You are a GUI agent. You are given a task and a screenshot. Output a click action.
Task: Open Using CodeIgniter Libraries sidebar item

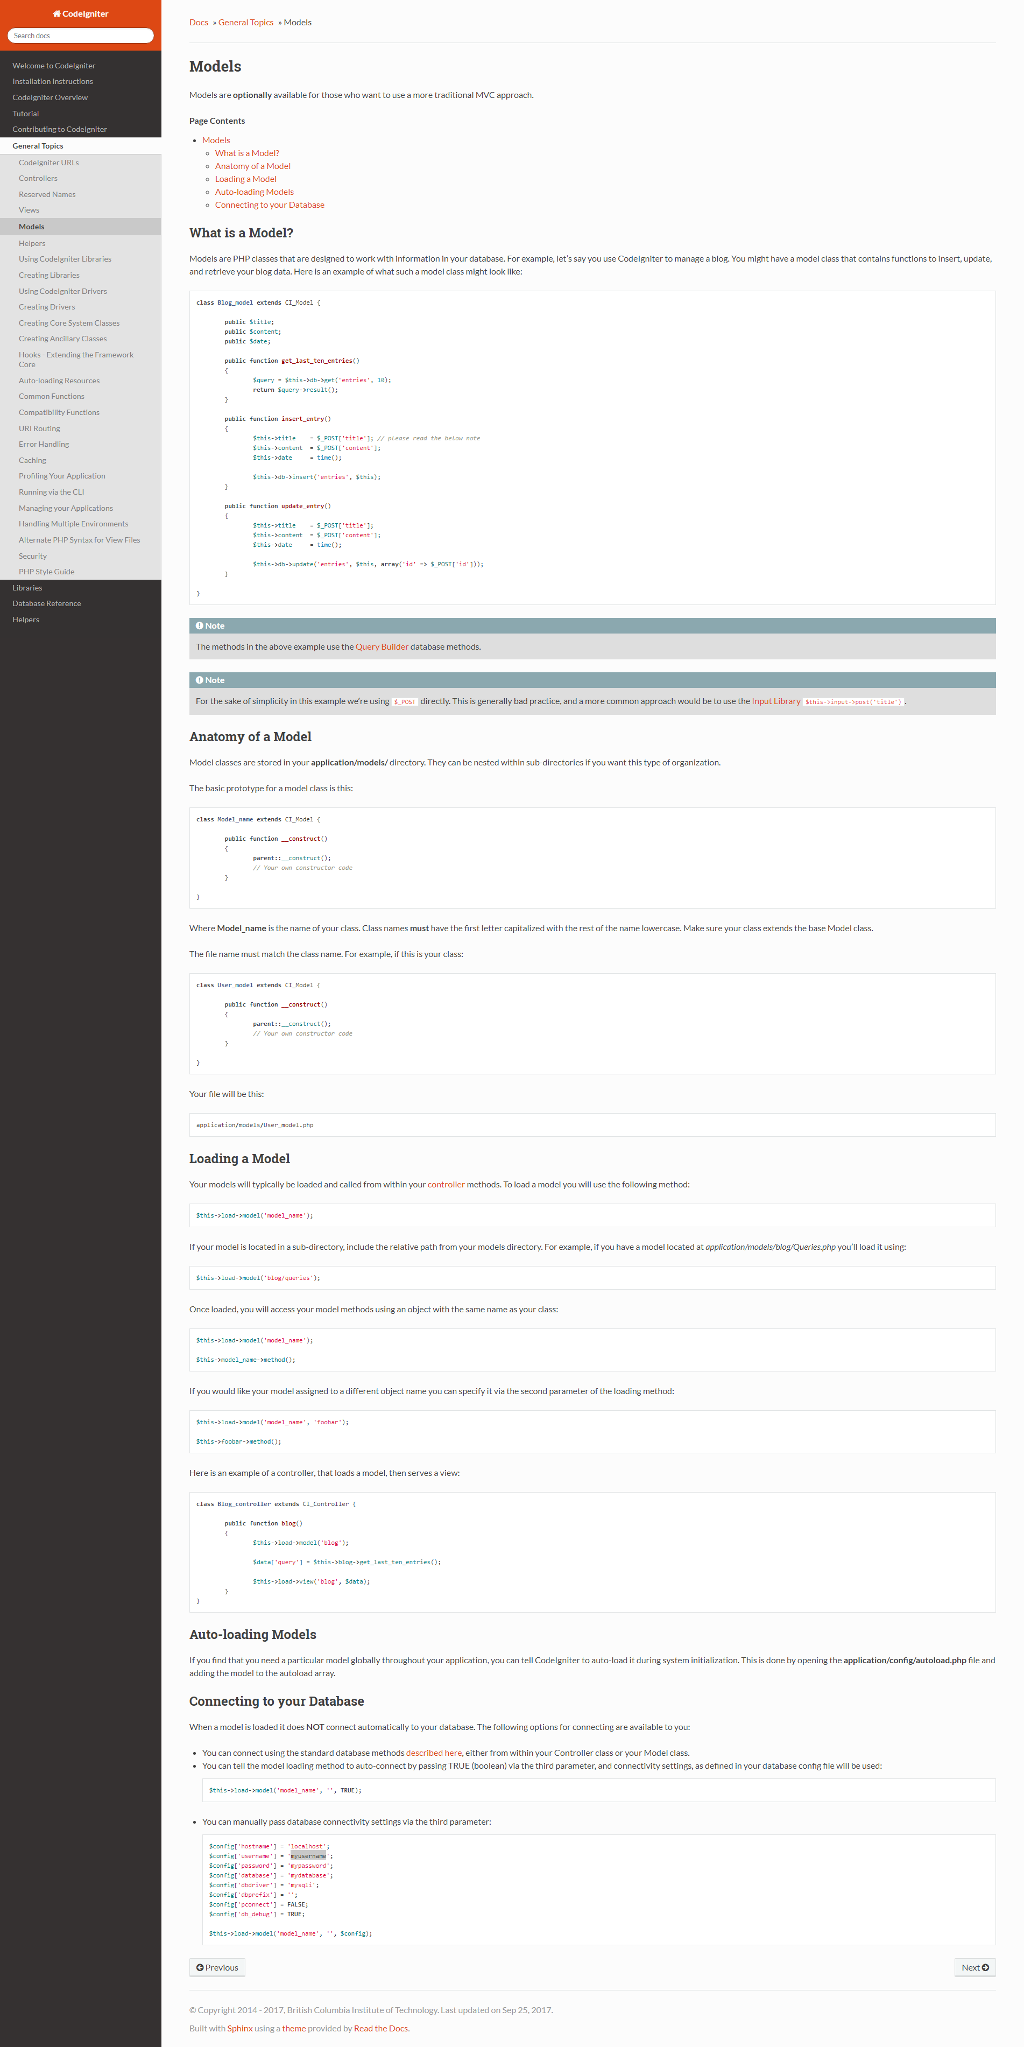coord(80,259)
